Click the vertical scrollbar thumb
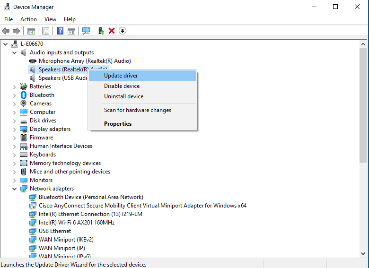Viewport: 369px width, 268px height. (363, 105)
